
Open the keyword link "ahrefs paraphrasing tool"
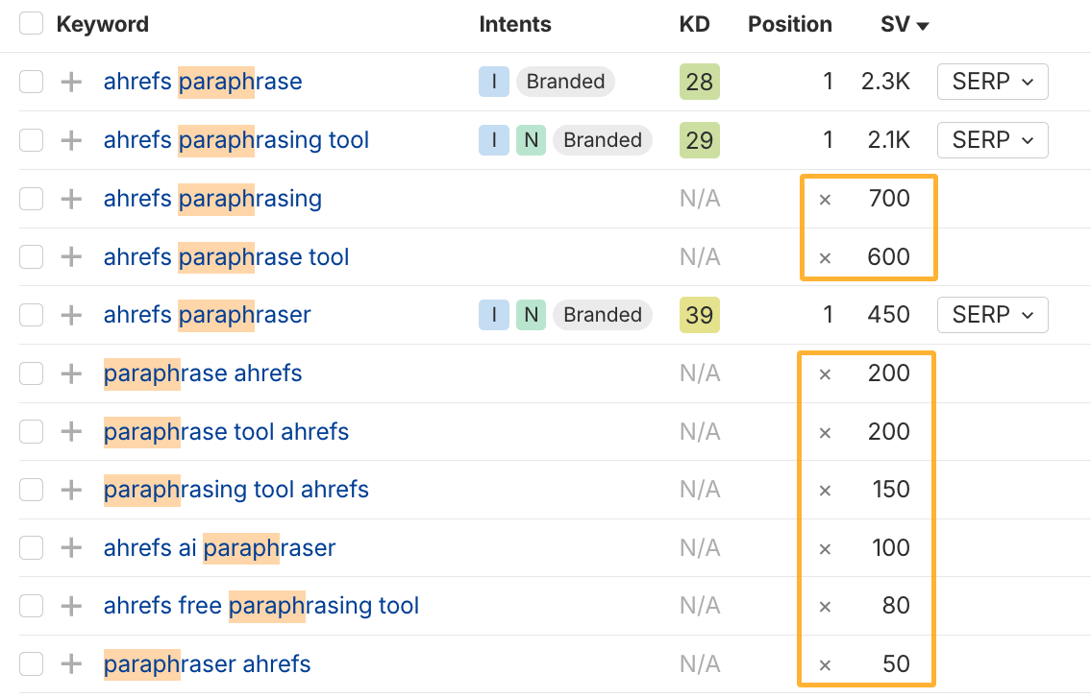[x=236, y=140]
